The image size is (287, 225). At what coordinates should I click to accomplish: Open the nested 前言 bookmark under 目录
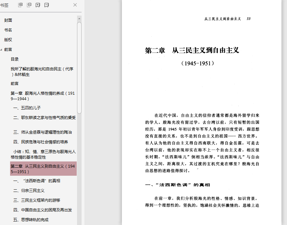point(15,83)
